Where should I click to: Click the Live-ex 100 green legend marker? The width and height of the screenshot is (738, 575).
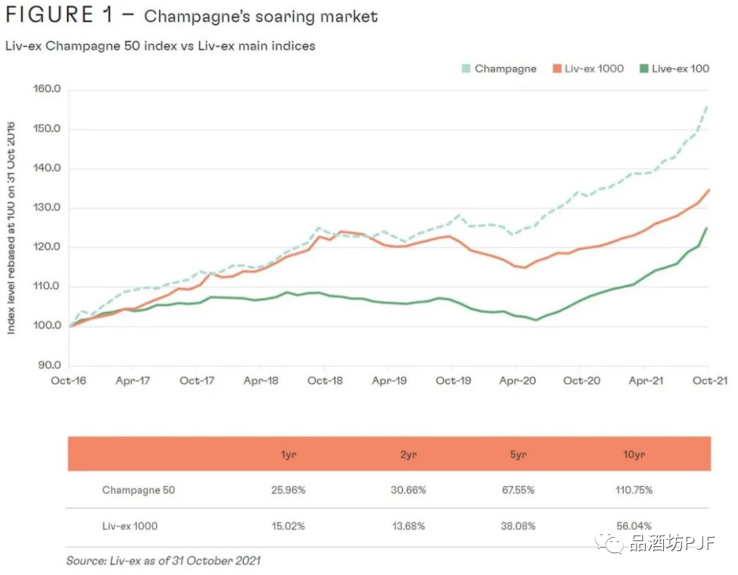(x=643, y=68)
